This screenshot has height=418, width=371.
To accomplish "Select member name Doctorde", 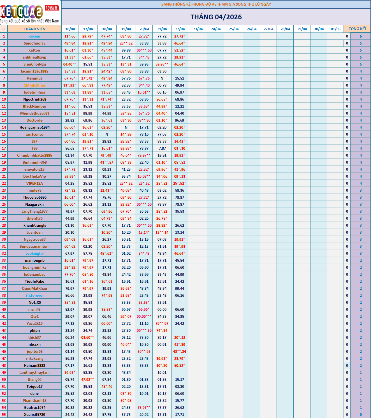I will coord(34,120).
